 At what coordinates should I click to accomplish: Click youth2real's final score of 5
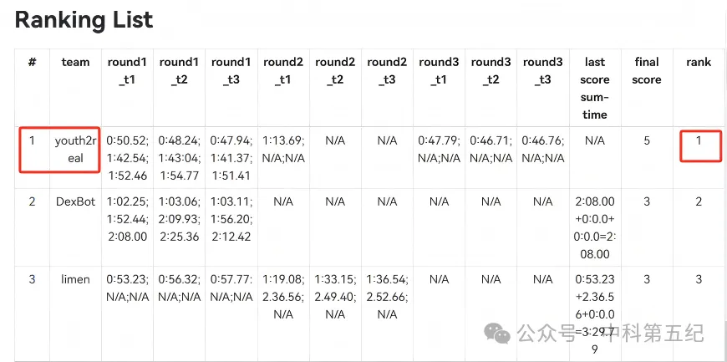[x=646, y=140]
